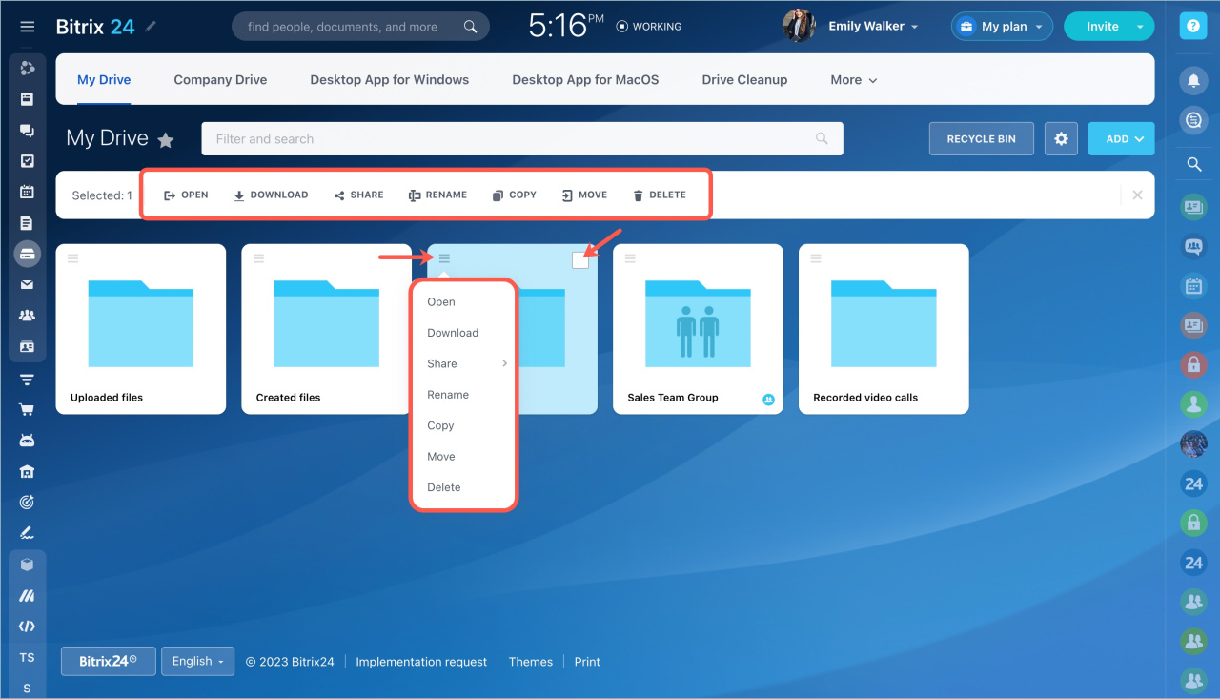The height and width of the screenshot is (699, 1220).
Task: Click RENAME in the selection toolbar
Action: point(437,195)
